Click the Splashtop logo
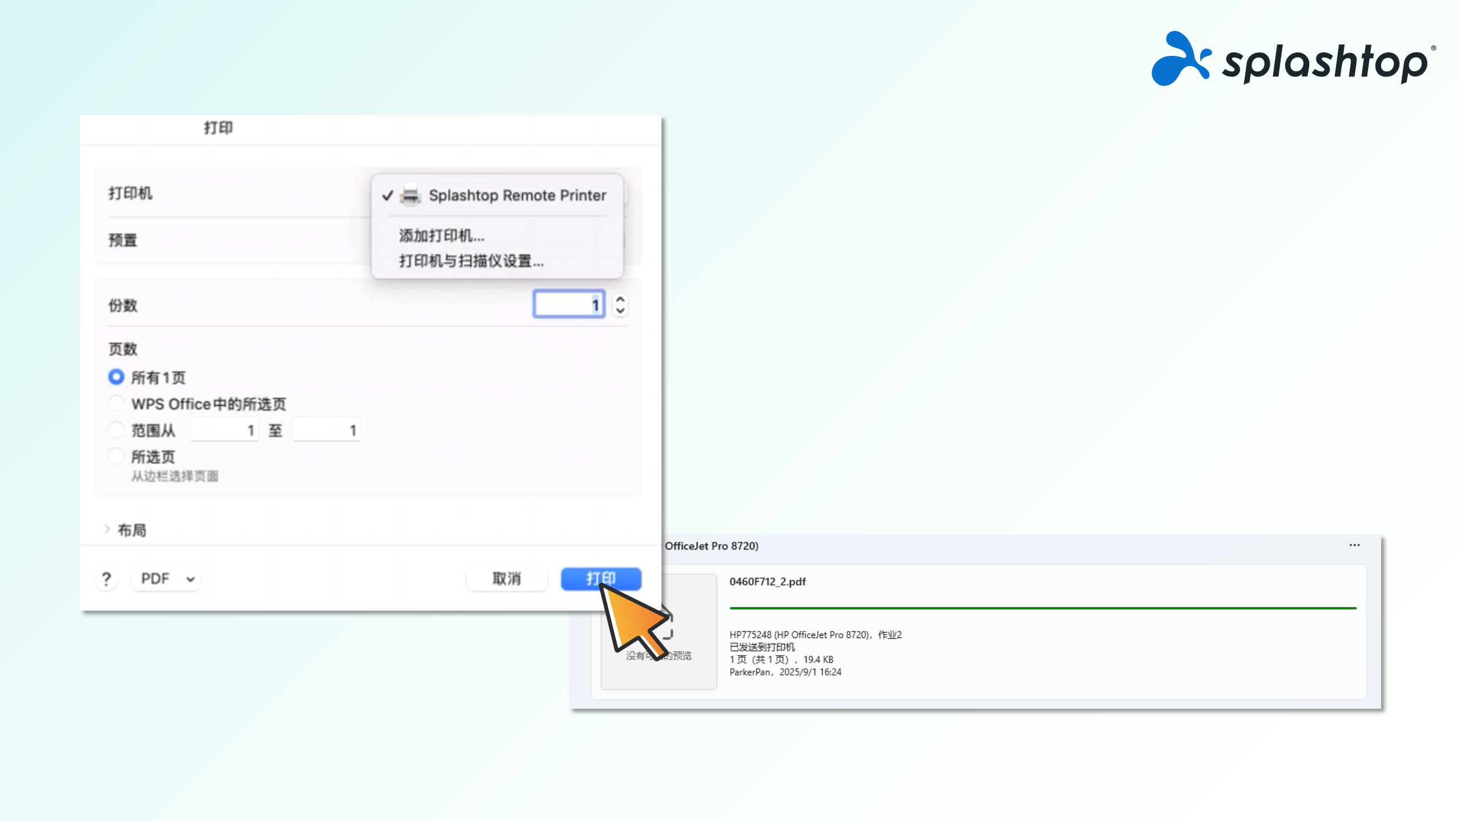This screenshot has height=821, width=1461. tap(1293, 59)
